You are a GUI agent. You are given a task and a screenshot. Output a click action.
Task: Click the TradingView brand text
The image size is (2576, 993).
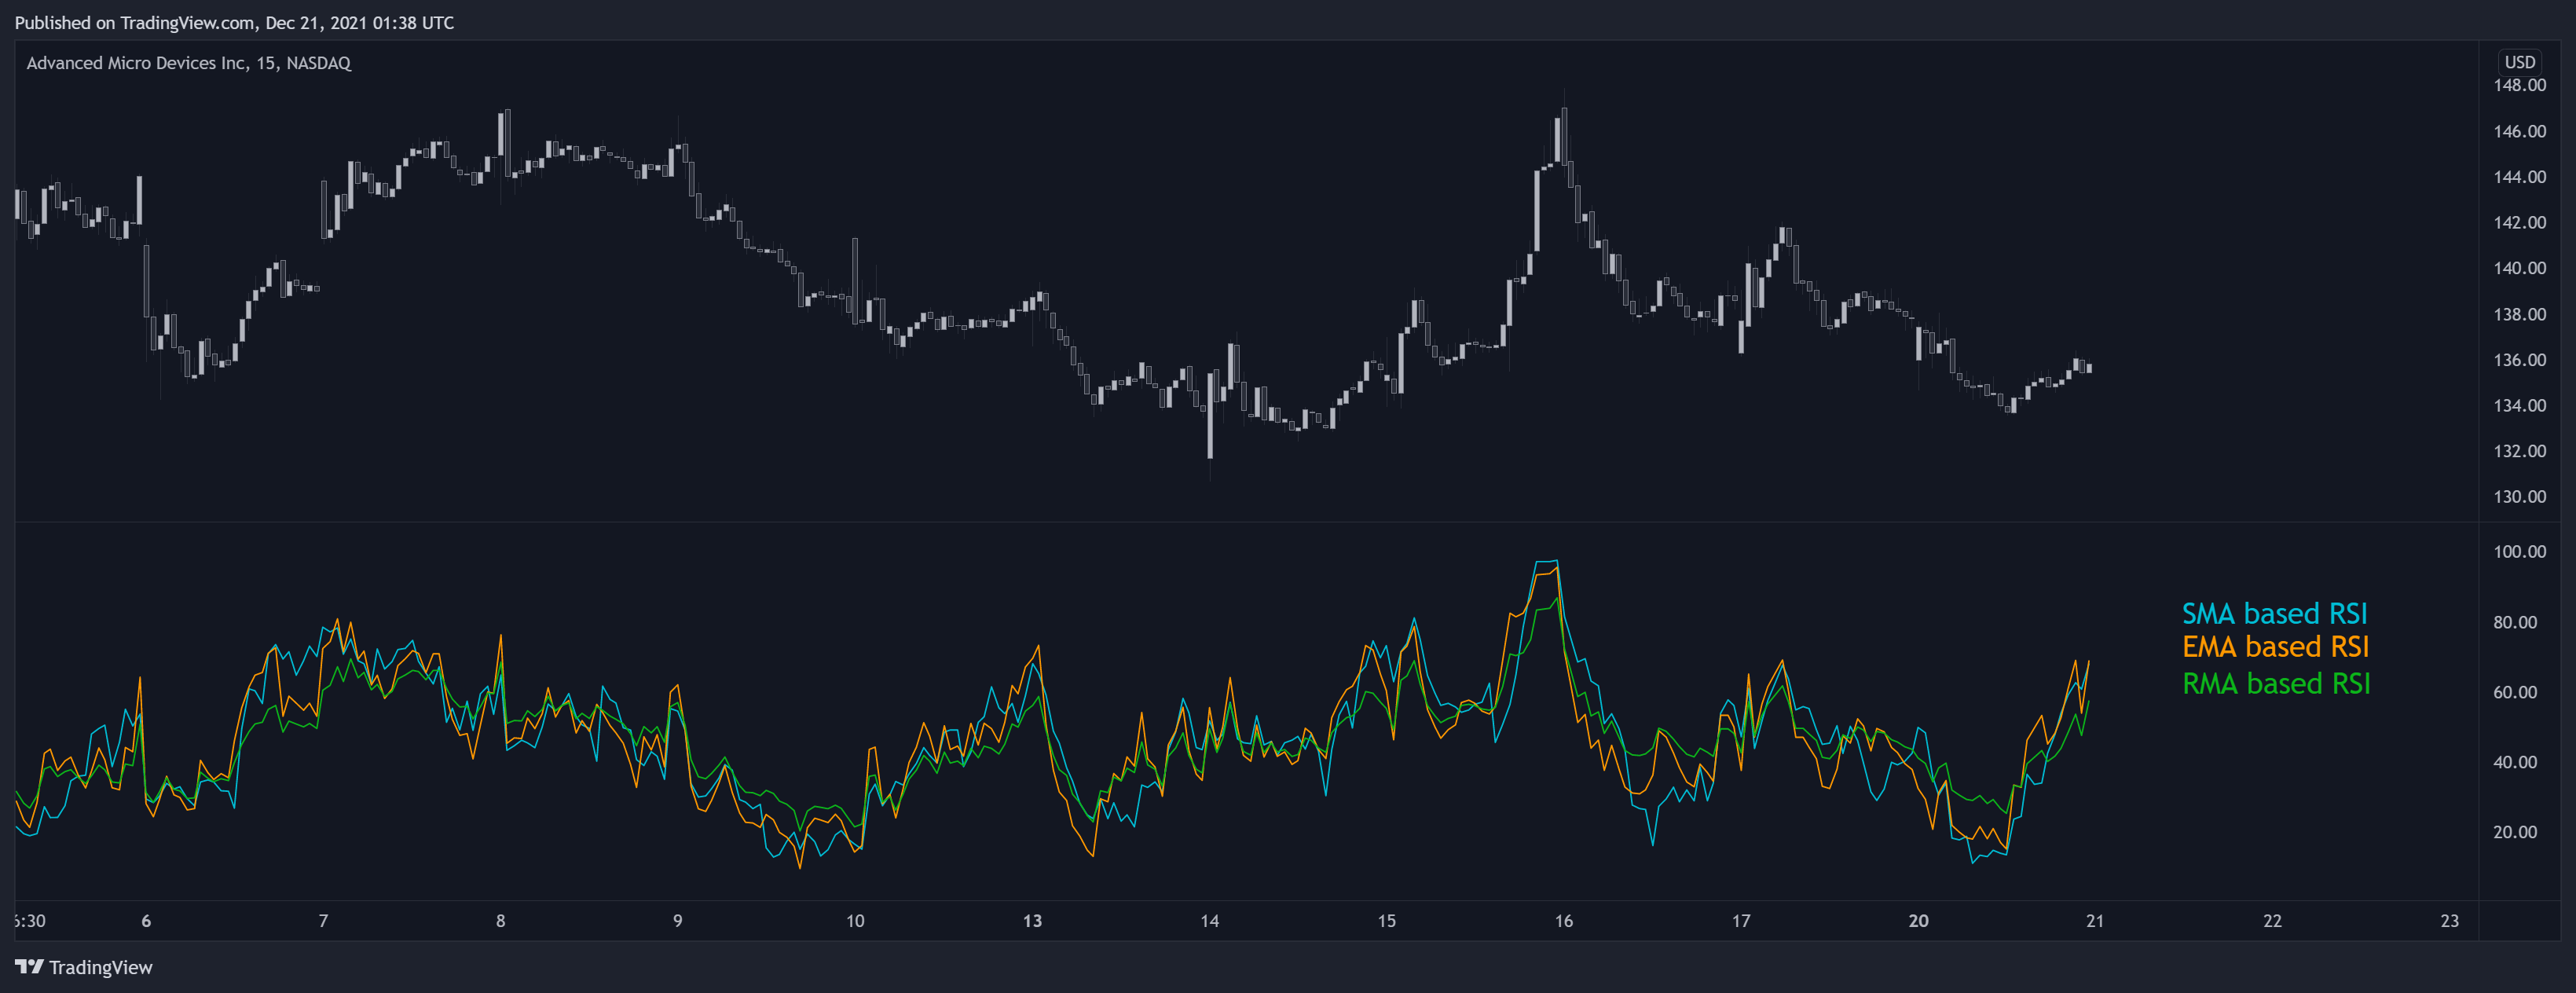point(100,967)
